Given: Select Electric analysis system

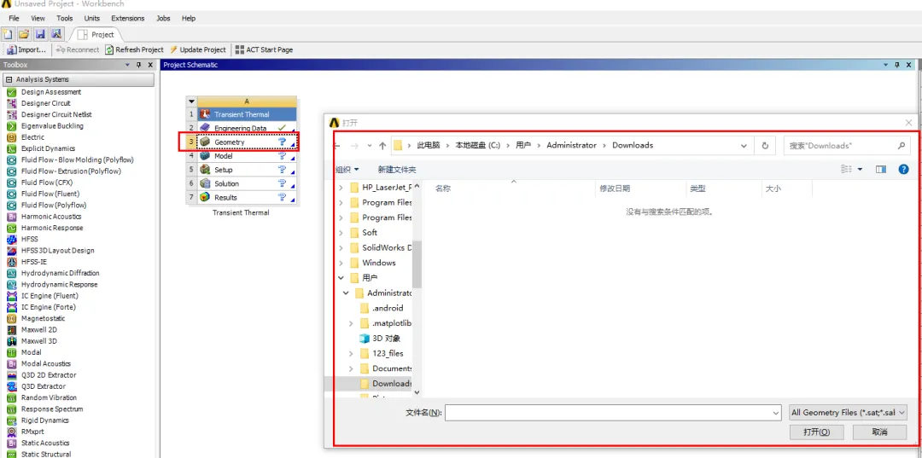Looking at the screenshot, I should click(x=32, y=137).
